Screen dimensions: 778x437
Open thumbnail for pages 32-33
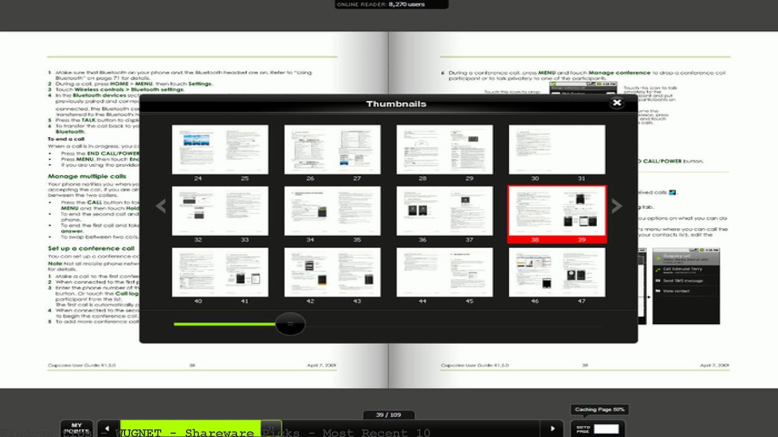(x=220, y=211)
